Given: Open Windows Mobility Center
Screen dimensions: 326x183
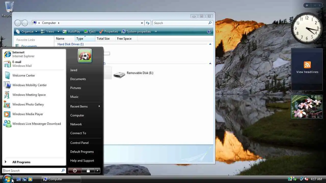Looking at the screenshot, I should [x=34, y=85].
